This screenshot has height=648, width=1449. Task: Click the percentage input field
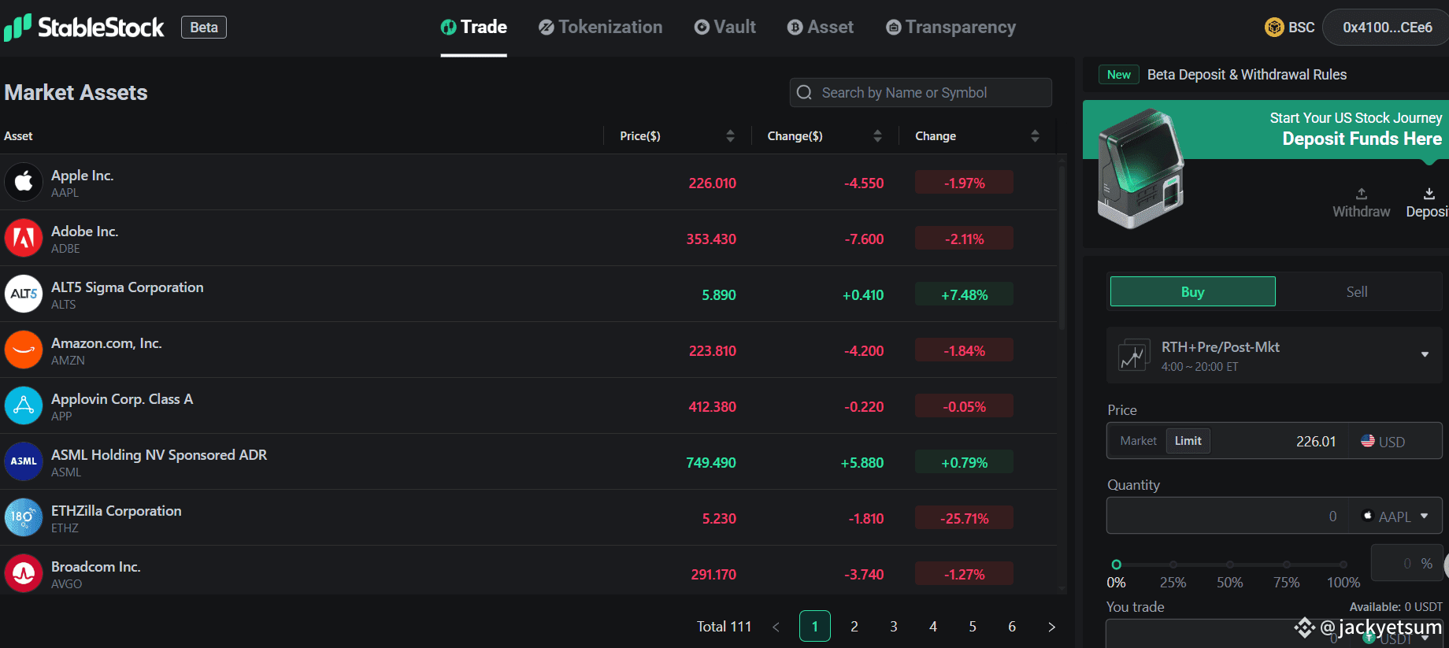point(1406,563)
